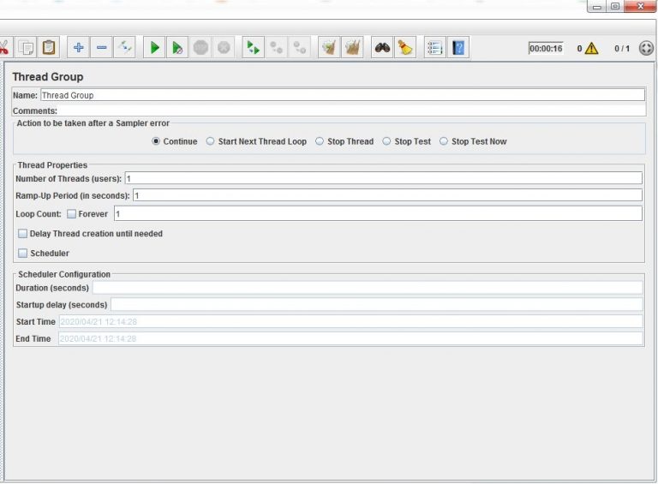Image resolution: width=658 pixels, height=484 pixels.
Task: Click the Ramp-Up Period input field
Action: pos(386,195)
